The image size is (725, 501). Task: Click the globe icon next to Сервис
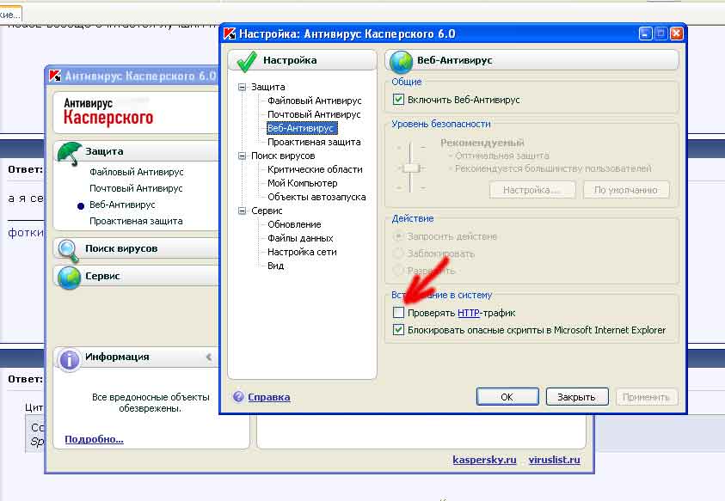pyautogui.click(x=69, y=278)
